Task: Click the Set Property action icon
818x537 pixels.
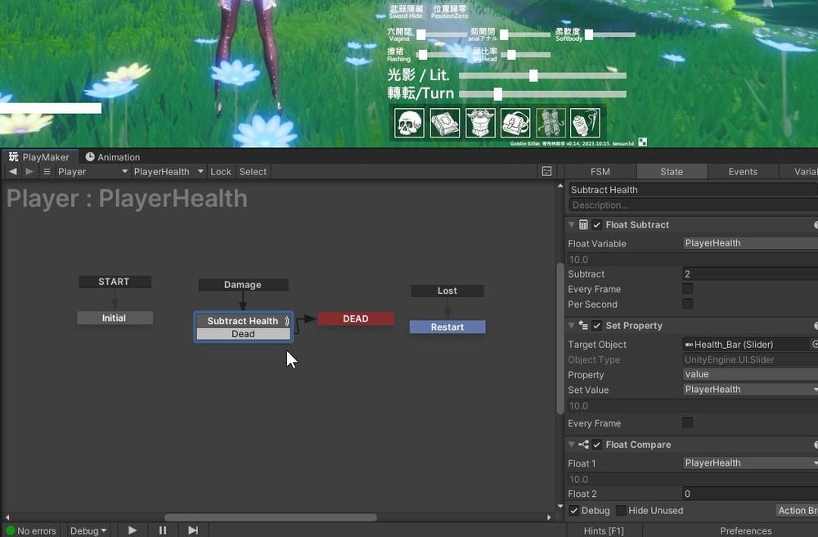Action: click(583, 325)
